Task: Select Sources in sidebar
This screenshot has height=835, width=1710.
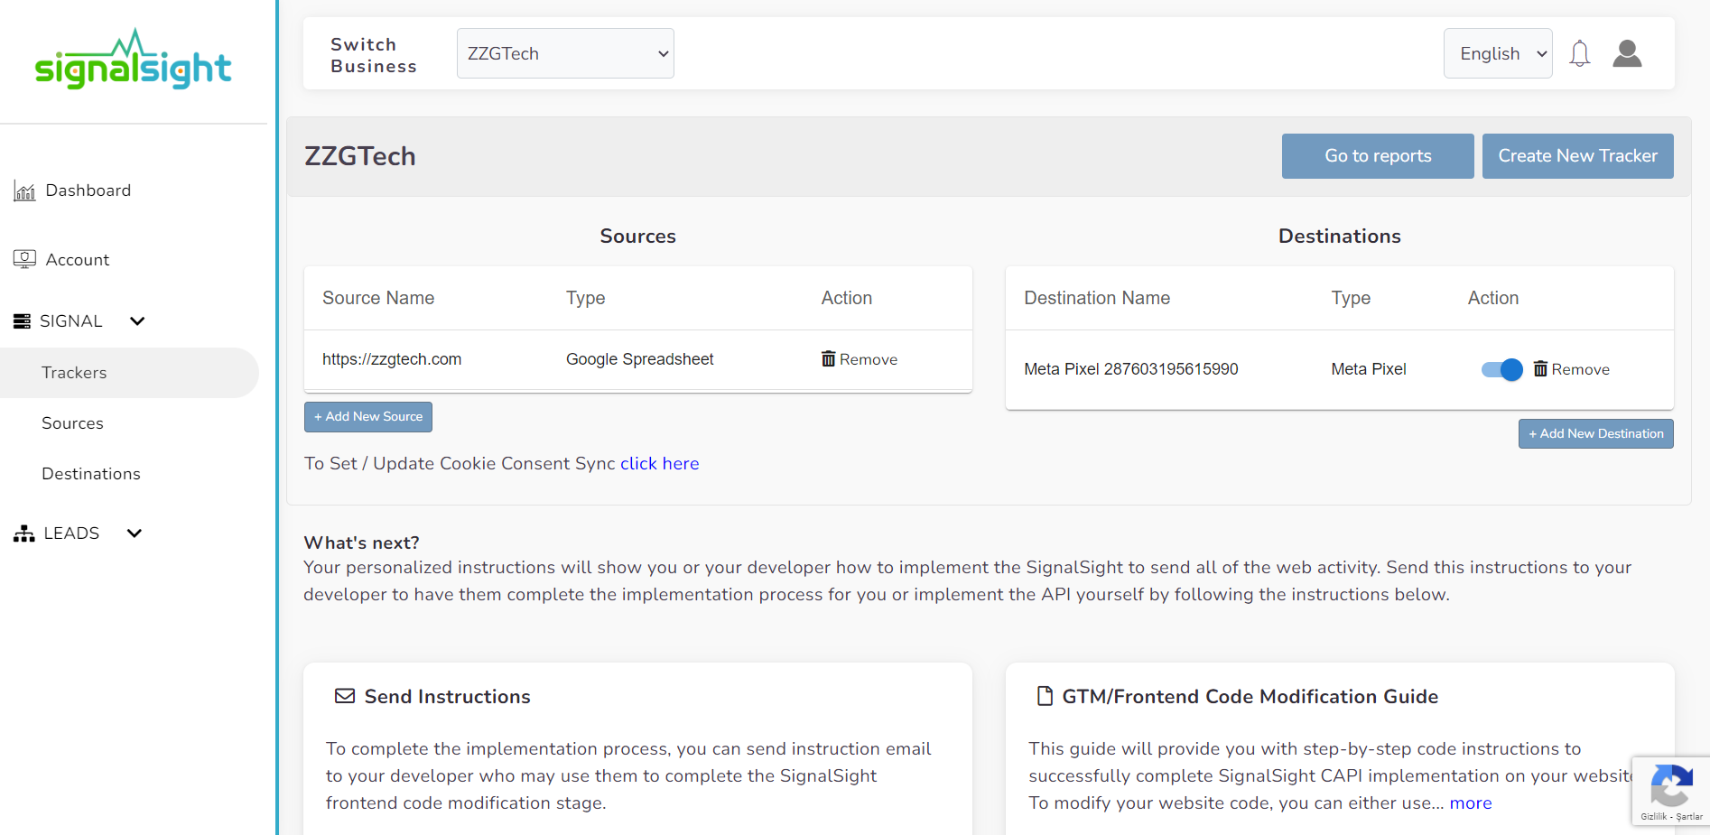Action: click(x=72, y=423)
